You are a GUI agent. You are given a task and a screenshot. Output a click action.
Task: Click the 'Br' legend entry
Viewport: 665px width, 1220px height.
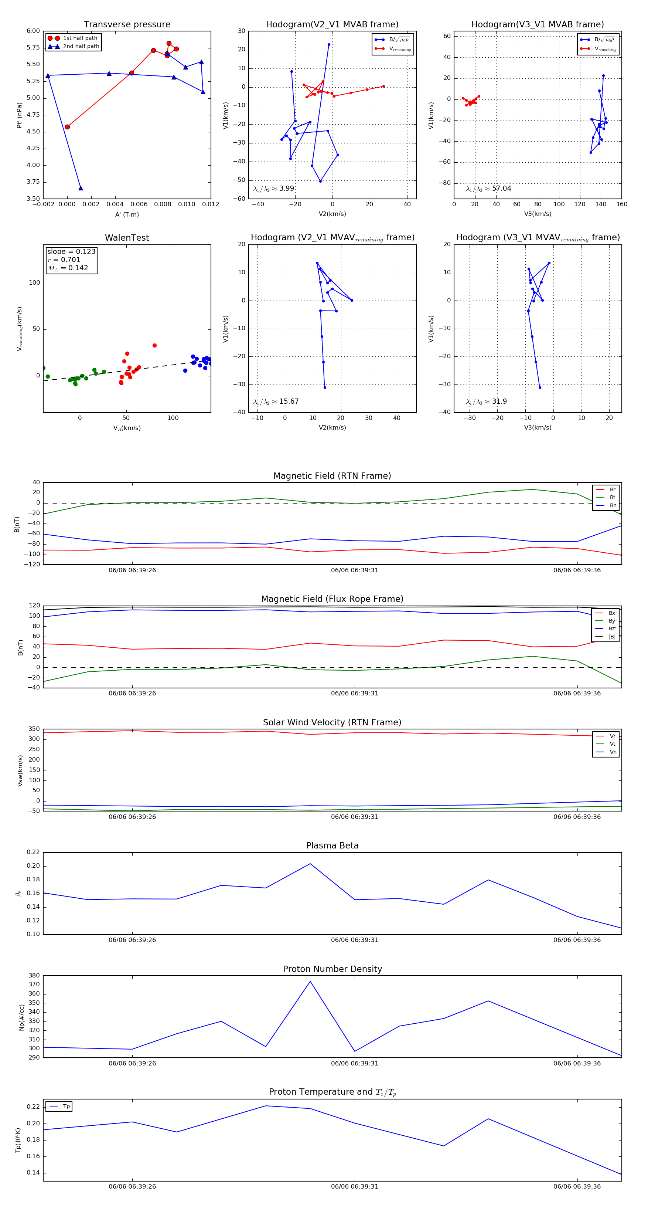(x=606, y=490)
